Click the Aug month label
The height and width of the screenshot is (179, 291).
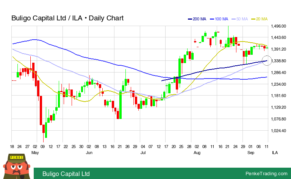[x=197, y=153]
